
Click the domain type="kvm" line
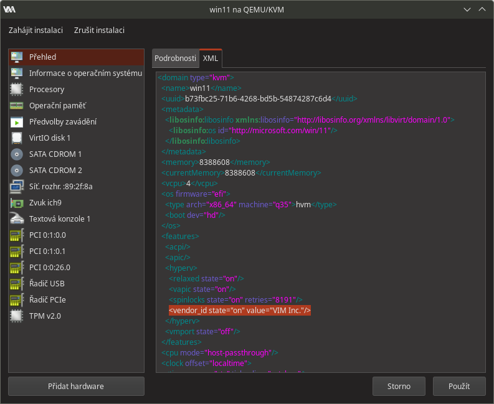click(196, 77)
